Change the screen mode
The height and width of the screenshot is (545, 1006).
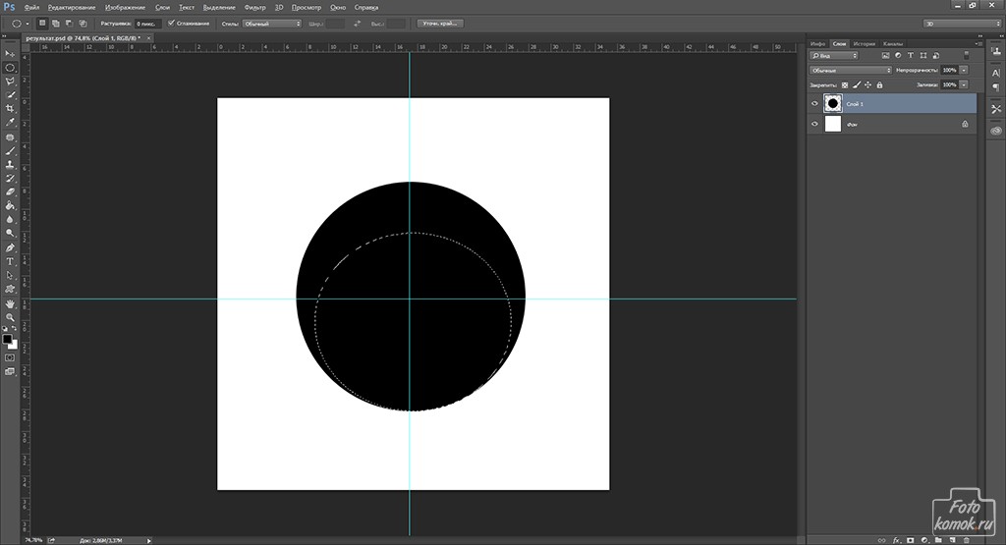pyautogui.click(x=10, y=371)
